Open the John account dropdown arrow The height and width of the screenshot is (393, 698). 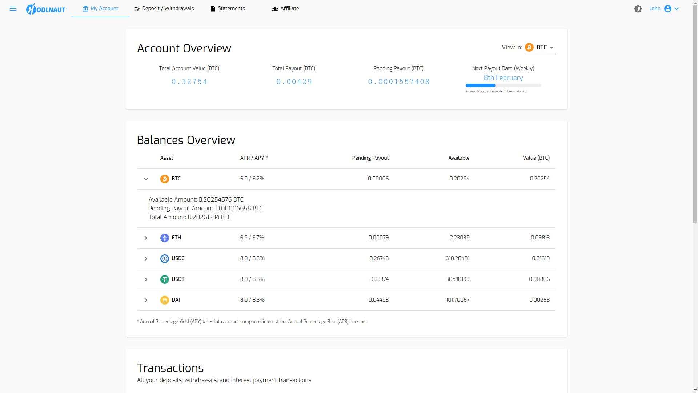coord(677,9)
